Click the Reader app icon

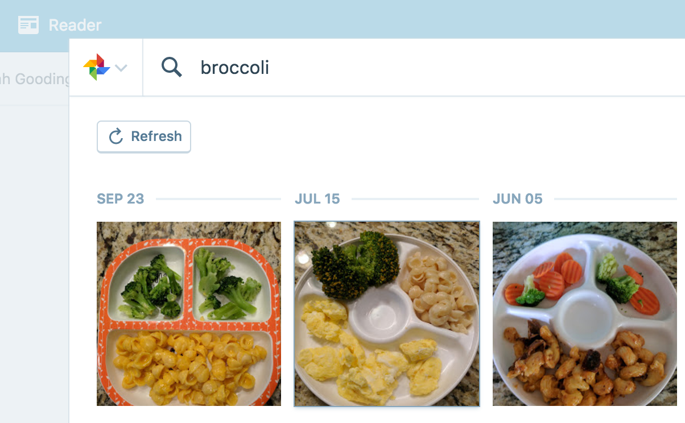[28, 25]
